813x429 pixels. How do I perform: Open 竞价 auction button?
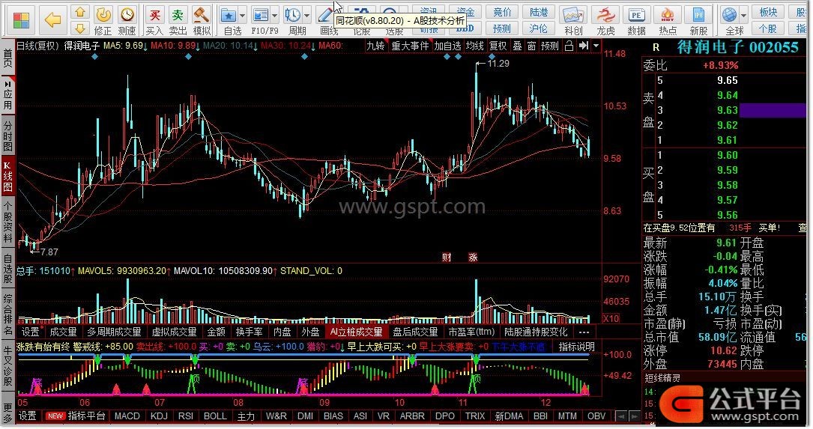coord(502,12)
